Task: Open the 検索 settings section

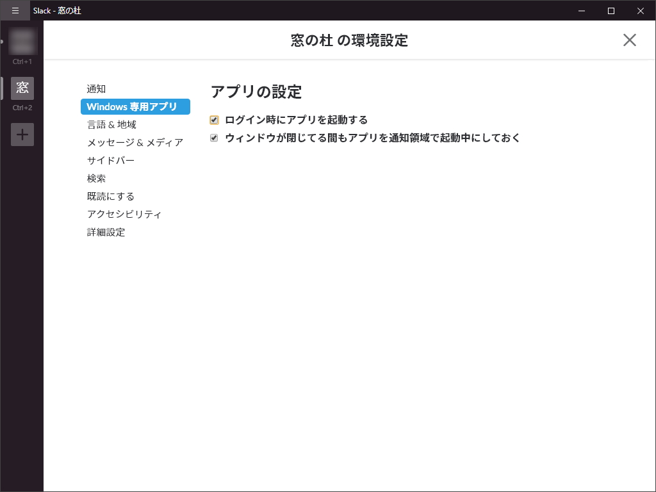Action: tap(96, 178)
